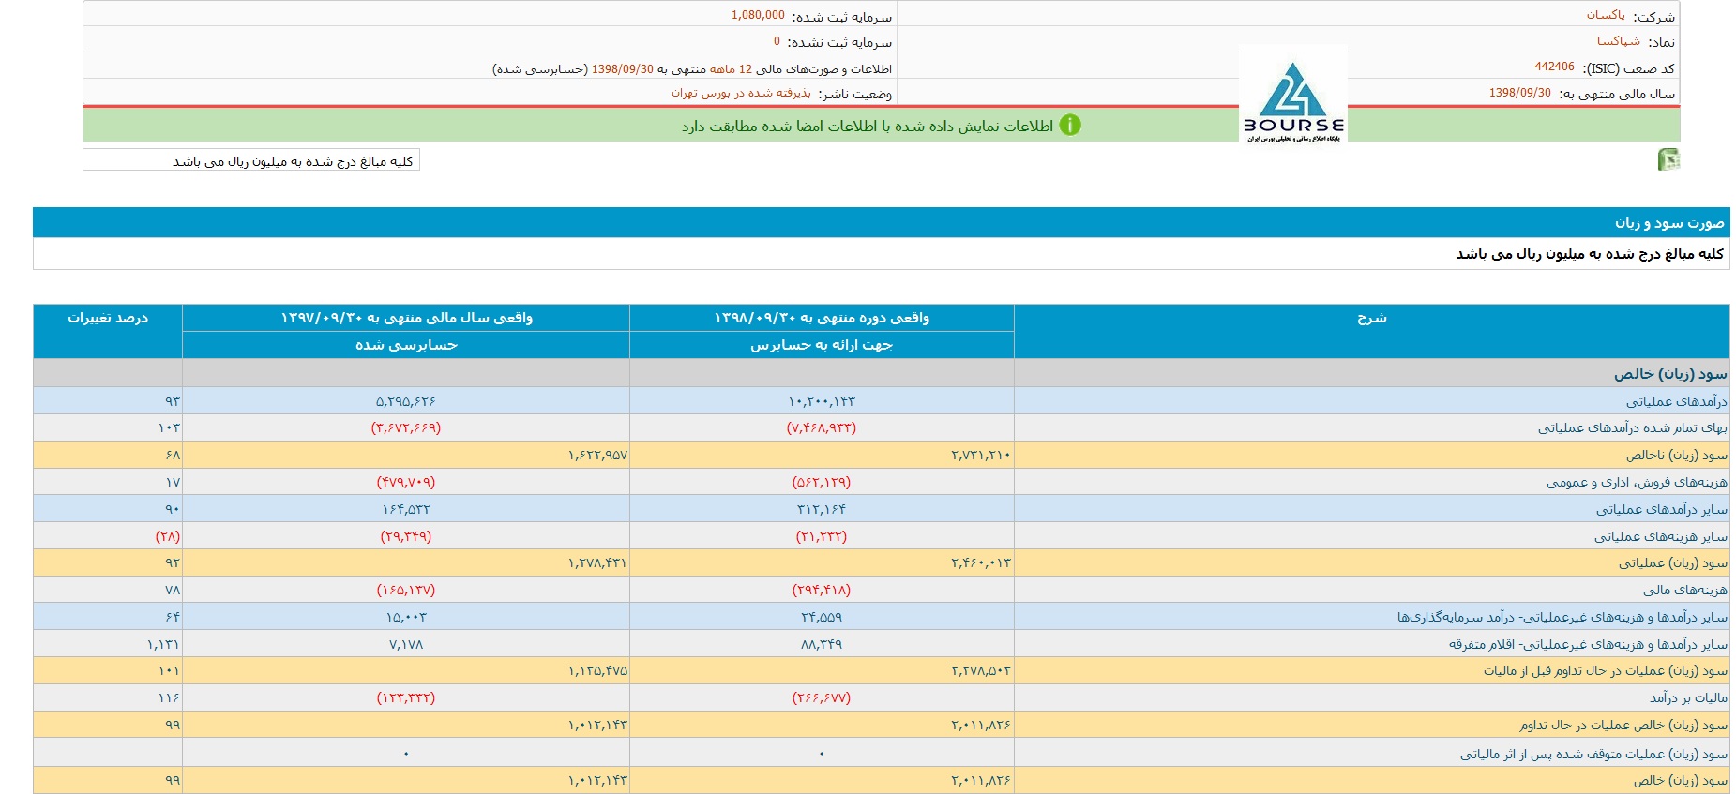The height and width of the screenshot is (794, 1736).
Task: Click other operating income ۳۱۲,۱۶۴
Action: (x=822, y=510)
